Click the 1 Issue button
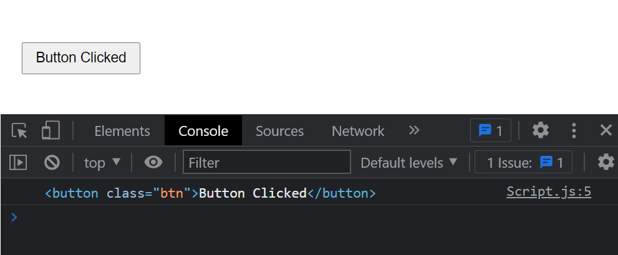The height and width of the screenshot is (255, 618). [523, 162]
